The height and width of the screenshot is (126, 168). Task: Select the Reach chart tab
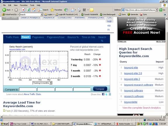point(26,37)
